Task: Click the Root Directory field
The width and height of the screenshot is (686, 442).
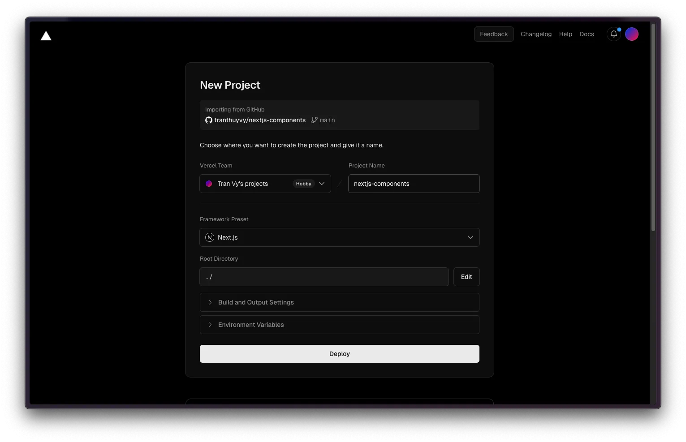Action: (x=324, y=277)
